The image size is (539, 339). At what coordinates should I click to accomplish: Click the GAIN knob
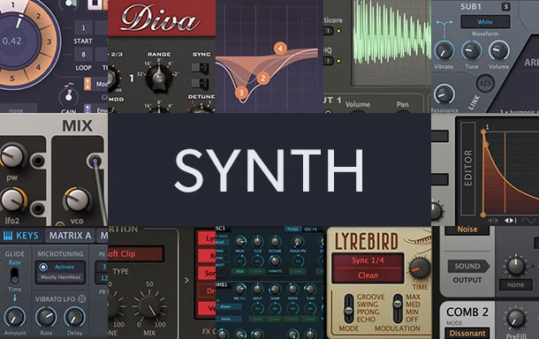tap(68, 97)
